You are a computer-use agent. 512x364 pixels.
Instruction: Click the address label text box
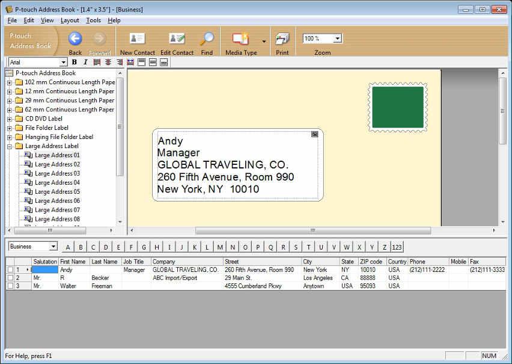(x=238, y=165)
